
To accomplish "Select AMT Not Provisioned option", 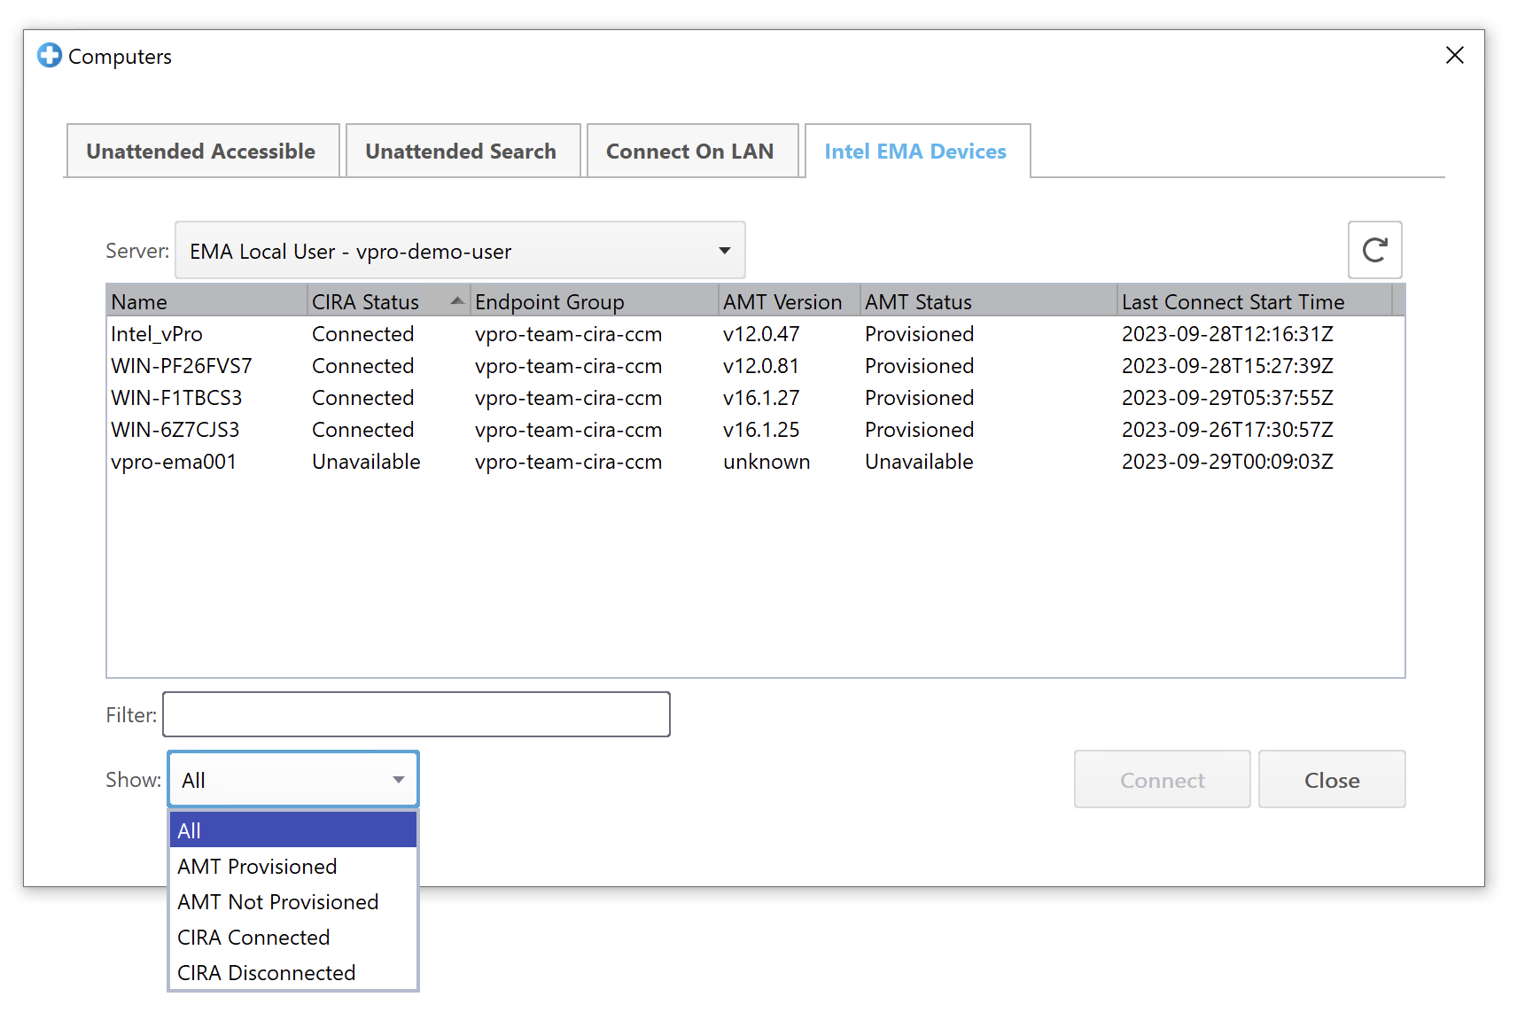I will 277,901.
